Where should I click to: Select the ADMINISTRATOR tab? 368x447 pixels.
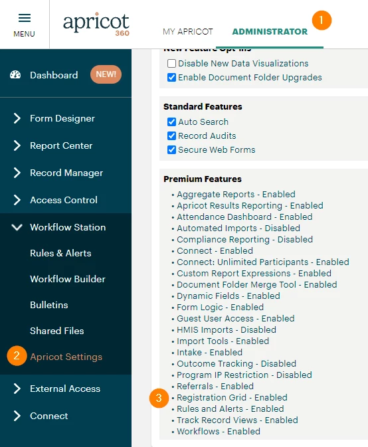pyautogui.click(x=270, y=31)
